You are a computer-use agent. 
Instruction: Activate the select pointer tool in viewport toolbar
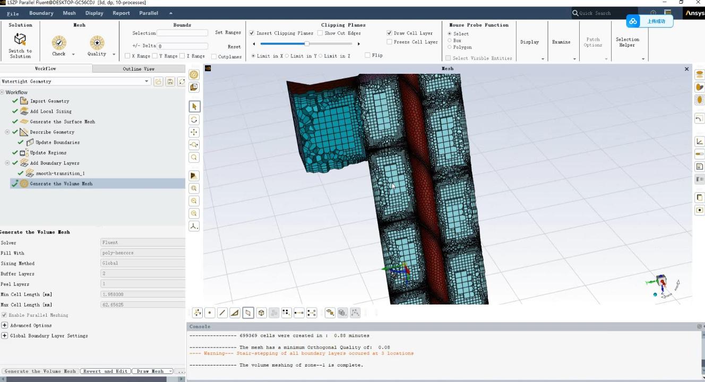click(x=194, y=107)
